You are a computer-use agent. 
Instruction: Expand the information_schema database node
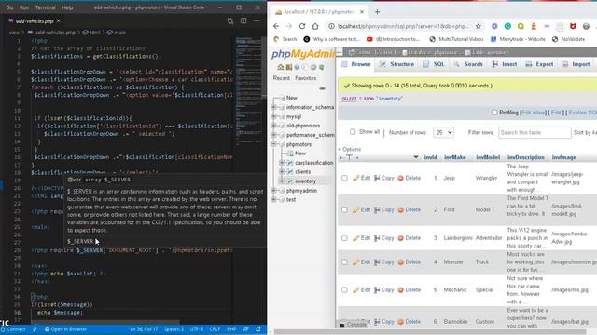[x=273, y=108]
